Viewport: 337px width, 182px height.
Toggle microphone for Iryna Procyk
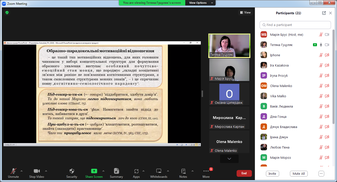321,76
